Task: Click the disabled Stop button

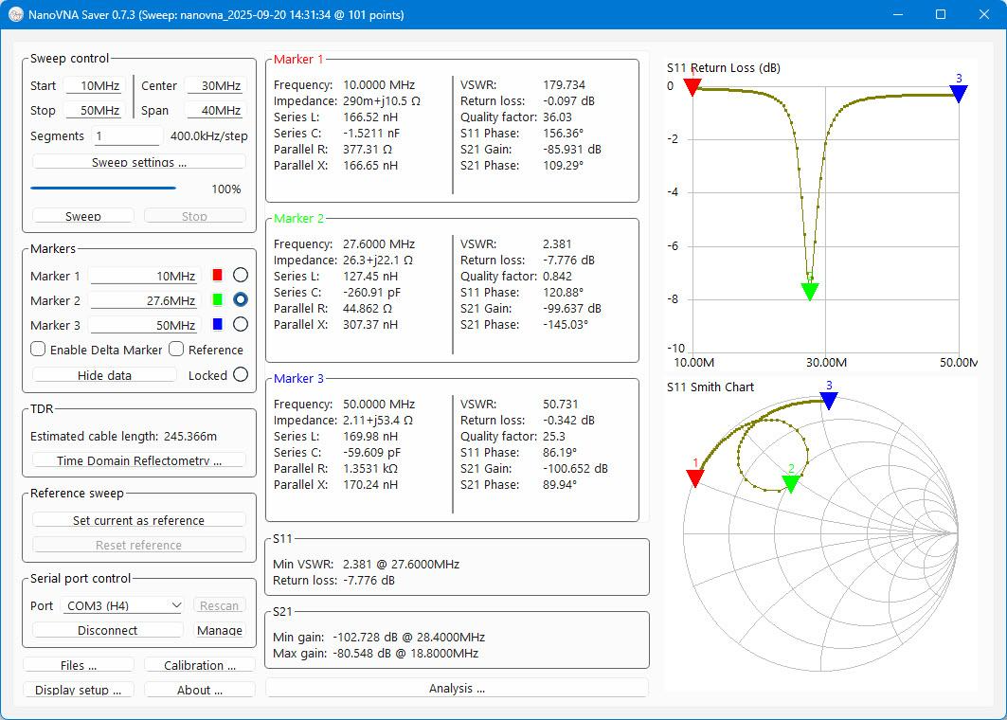Action: click(194, 216)
